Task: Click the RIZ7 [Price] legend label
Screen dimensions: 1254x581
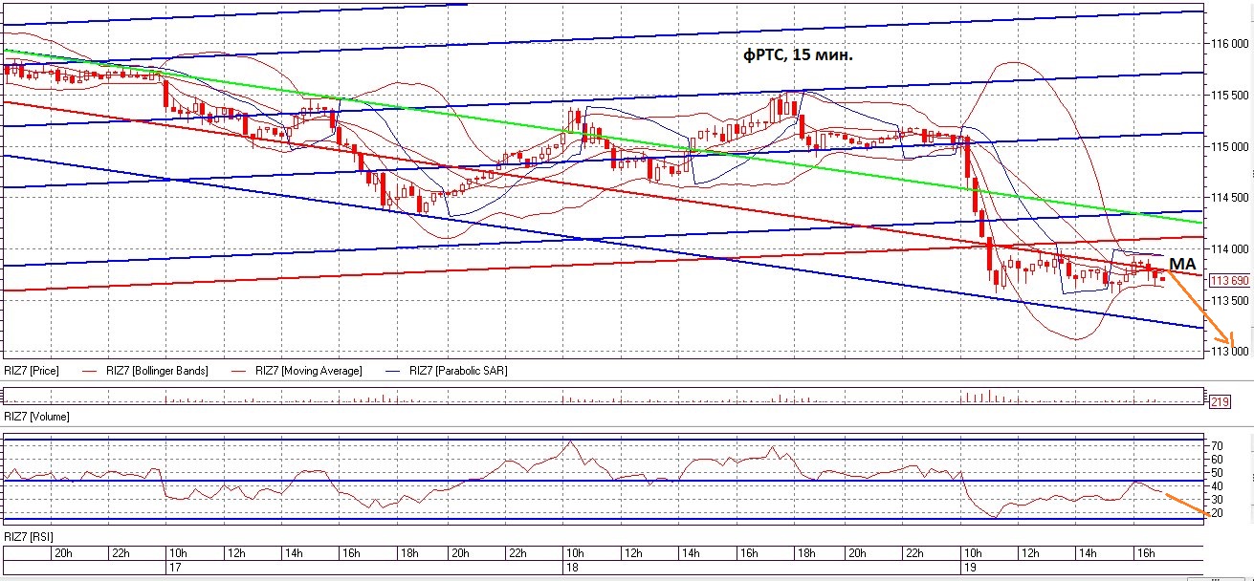Action: click(32, 371)
